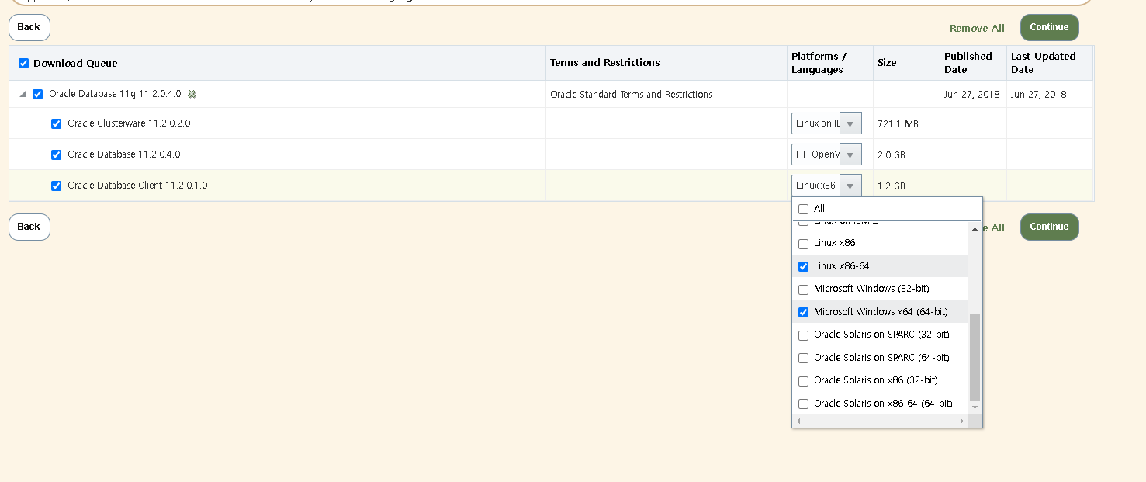
Task: Toggle the Download Queue header checkbox
Action: (23, 63)
